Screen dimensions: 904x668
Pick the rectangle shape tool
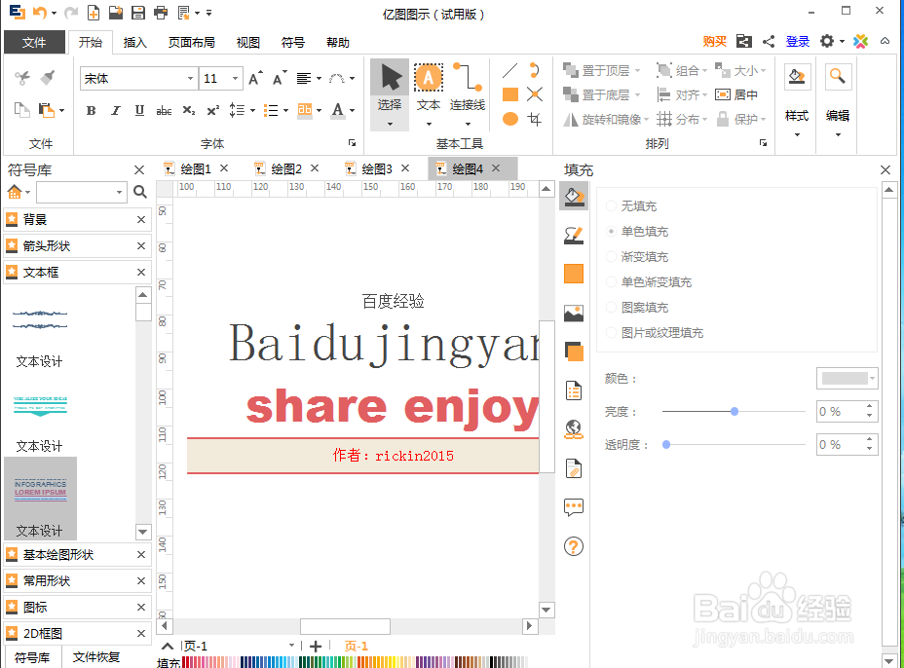point(510,94)
